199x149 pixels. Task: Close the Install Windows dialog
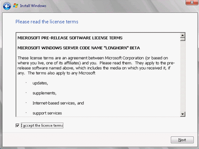[192, 3]
